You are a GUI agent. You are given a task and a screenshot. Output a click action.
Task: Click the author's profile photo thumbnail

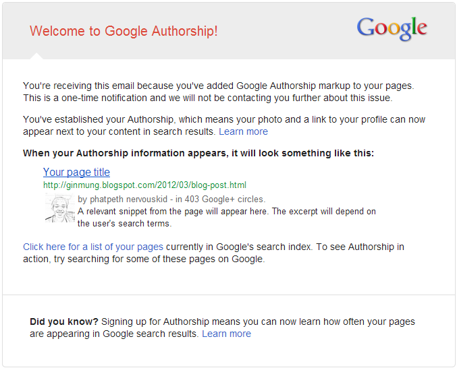tap(59, 208)
